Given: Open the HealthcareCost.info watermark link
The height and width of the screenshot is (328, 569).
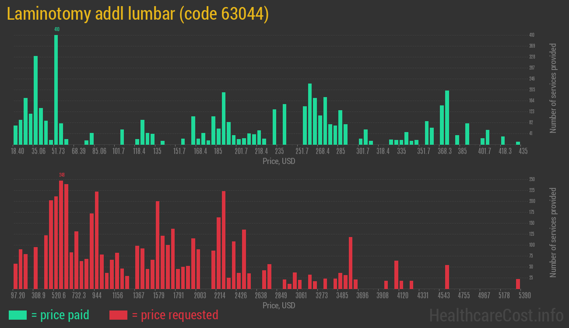Looking at the screenshot, I should pos(496,315).
